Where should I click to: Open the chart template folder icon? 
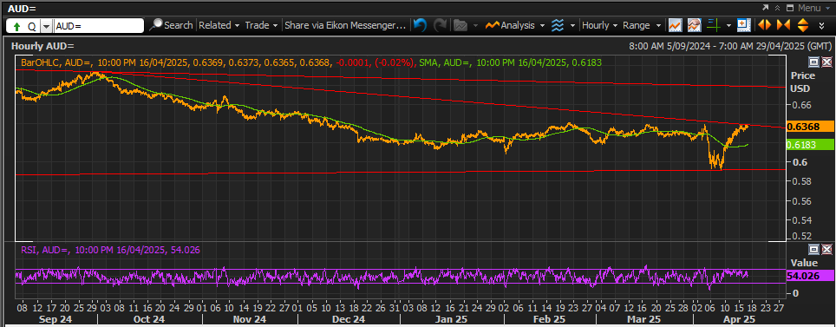click(x=460, y=25)
